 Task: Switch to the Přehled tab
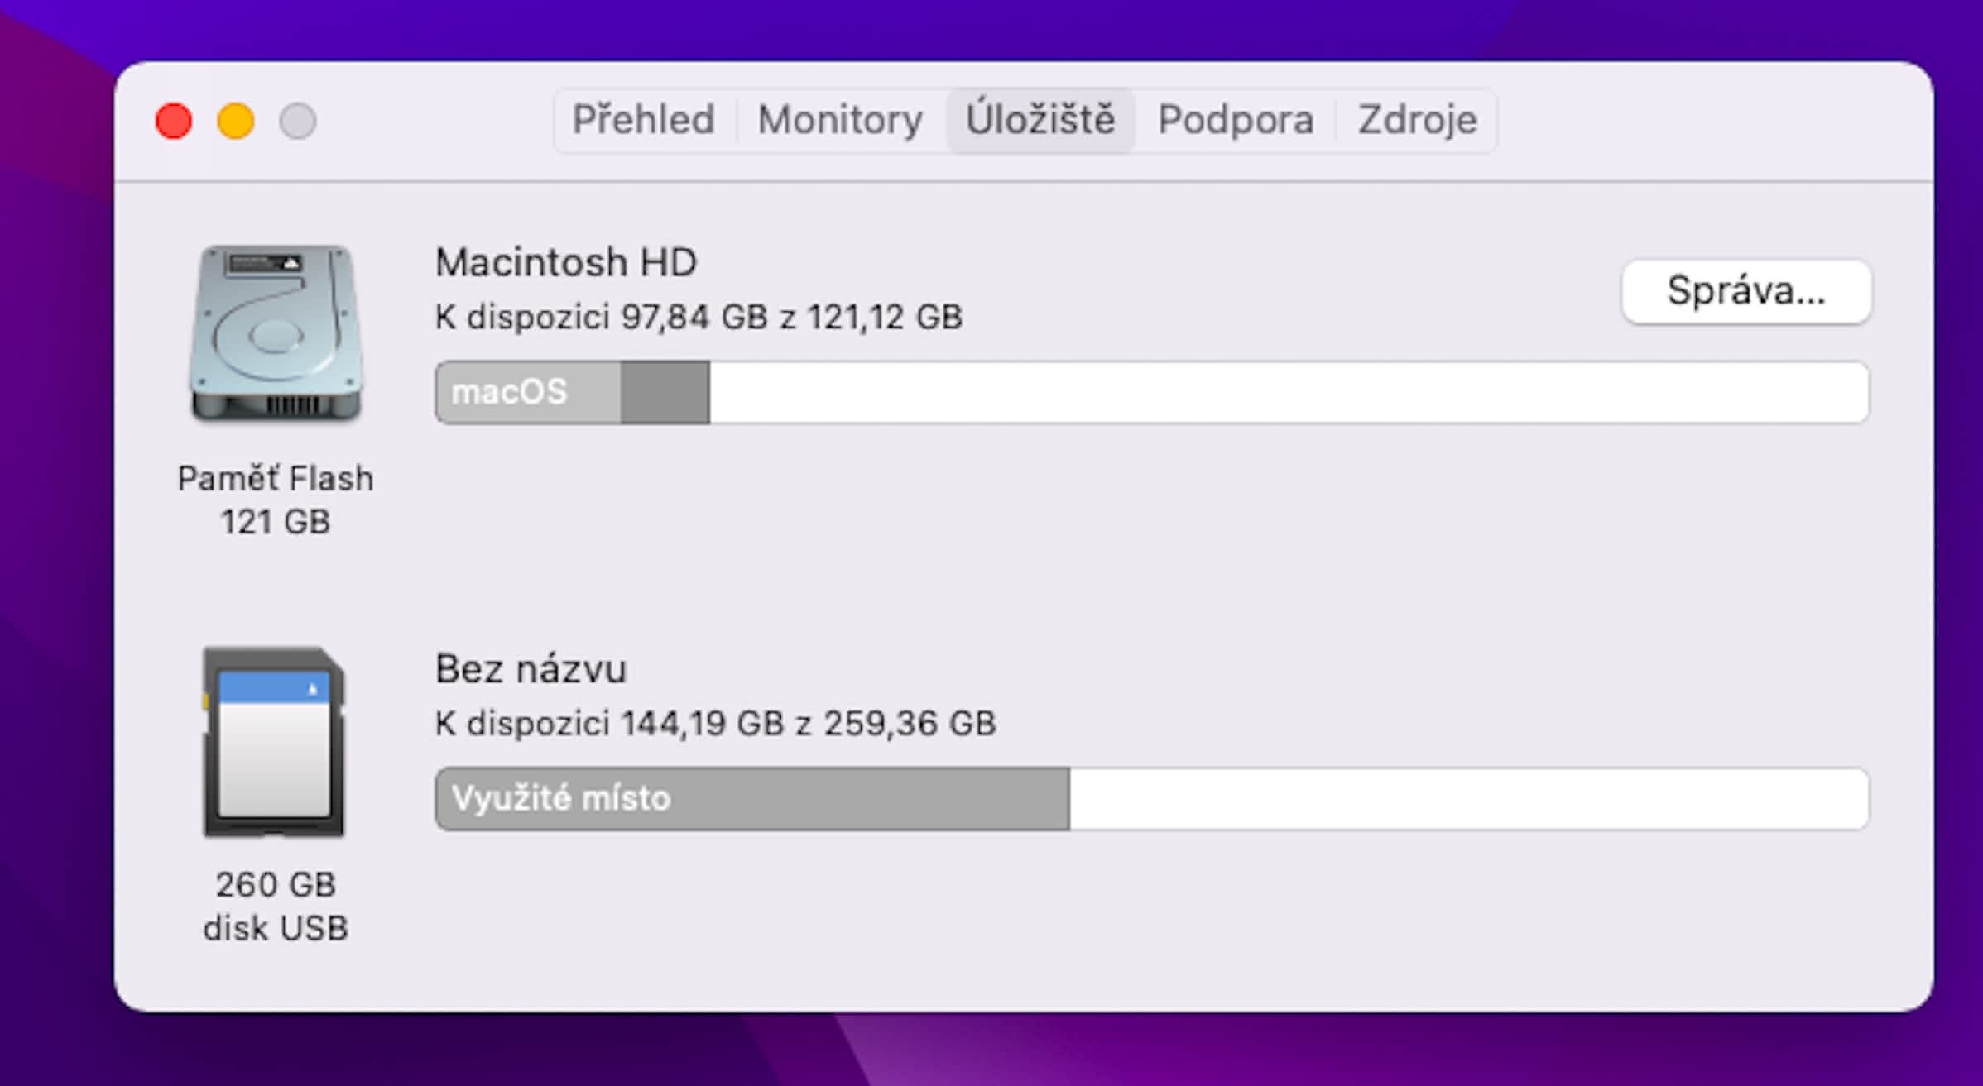coord(644,121)
